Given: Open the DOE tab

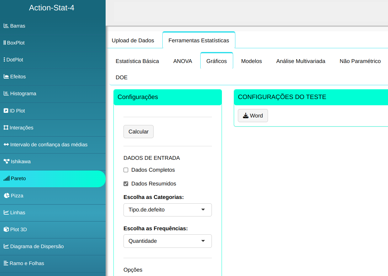Looking at the screenshot, I should click(122, 78).
